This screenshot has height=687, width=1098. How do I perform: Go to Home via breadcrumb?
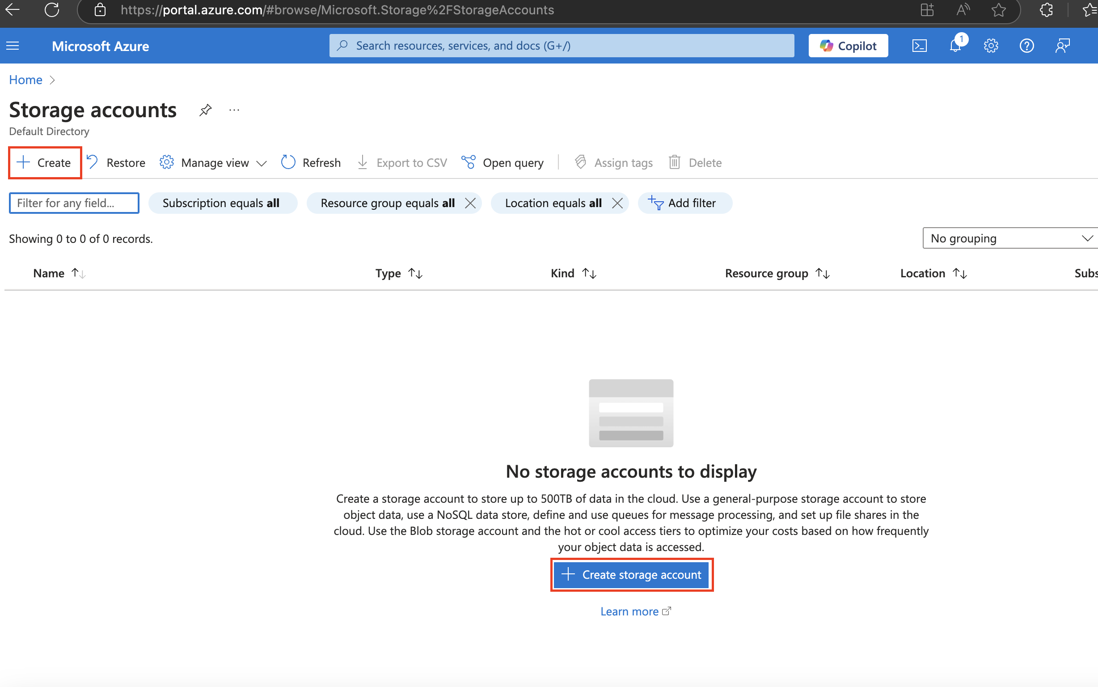(x=25, y=80)
